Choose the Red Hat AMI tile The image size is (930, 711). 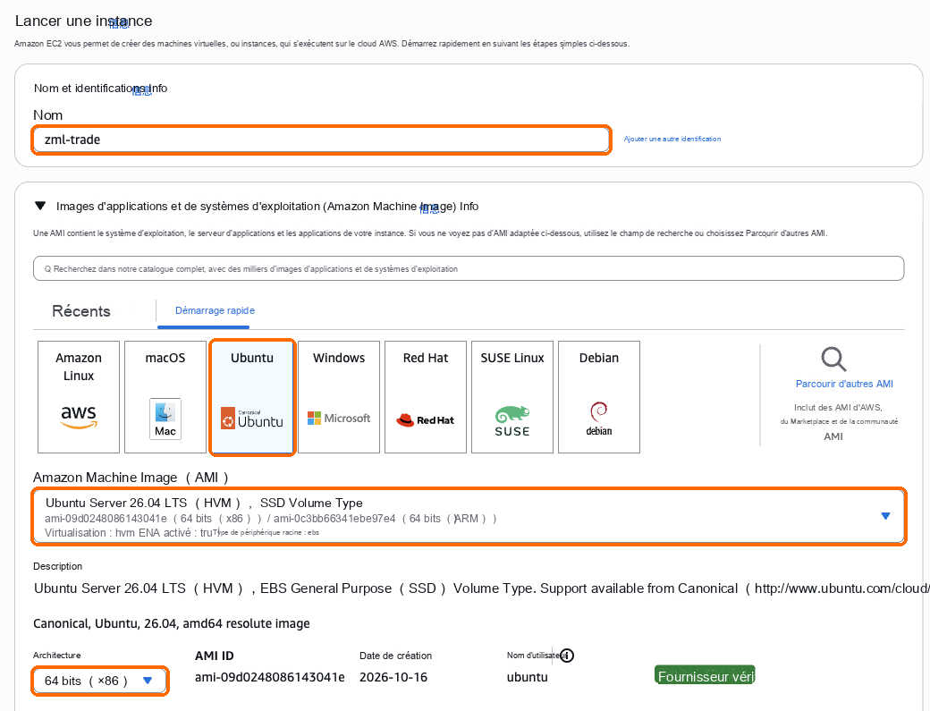[x=426, y=397]
